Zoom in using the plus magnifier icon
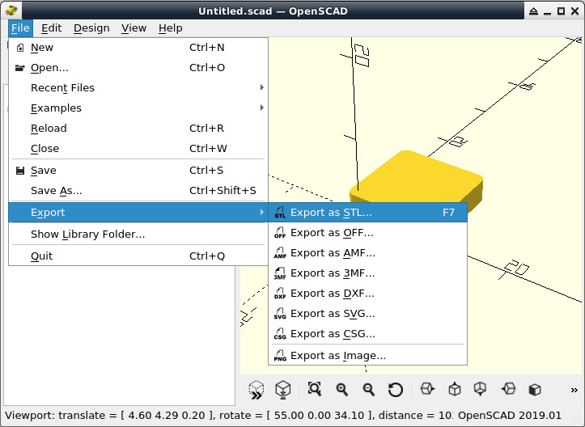 (341, 390)
